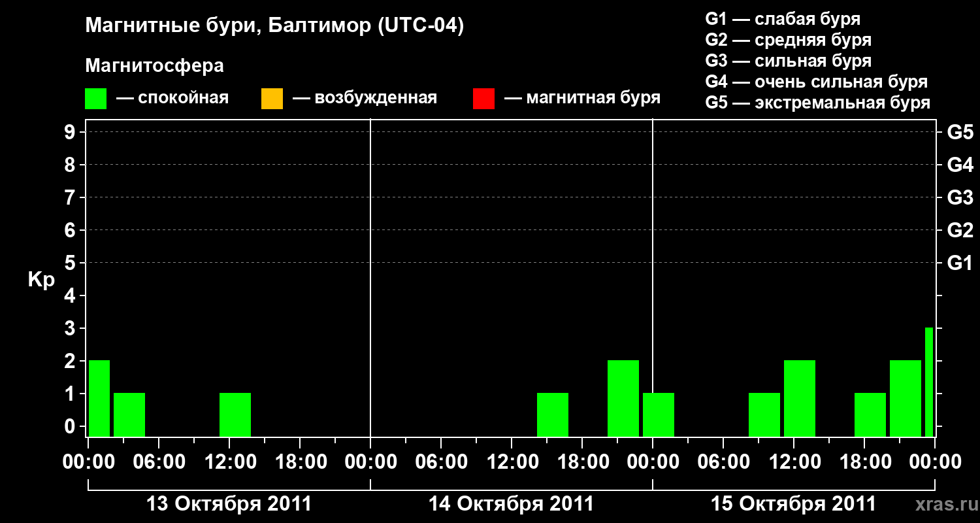The image size is (980, 523).
Task: Click the G3 label on right axis
Action: pyautogui.click(x=960, y=198)
